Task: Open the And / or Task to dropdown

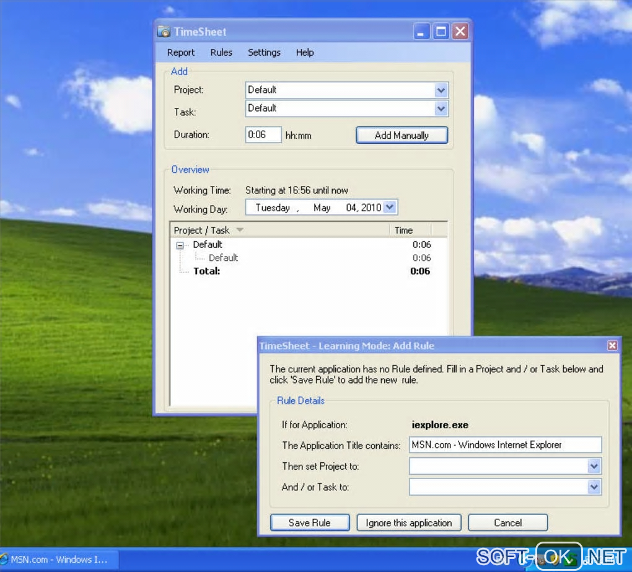Action: point(594,487)
